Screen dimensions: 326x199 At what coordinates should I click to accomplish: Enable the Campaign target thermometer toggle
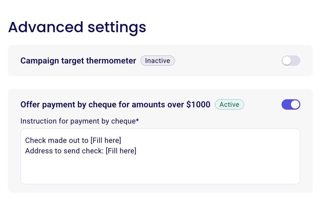tap(291, 61)
